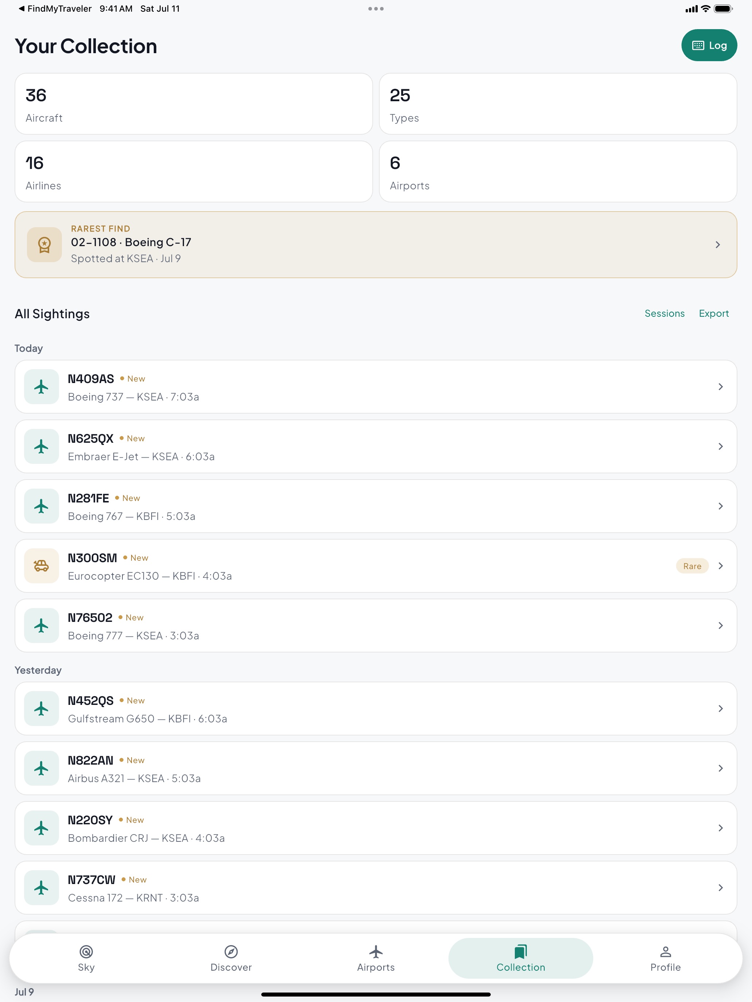
Task: Tap the Rarest Find award ribbon icon
Action: (44, 245)
